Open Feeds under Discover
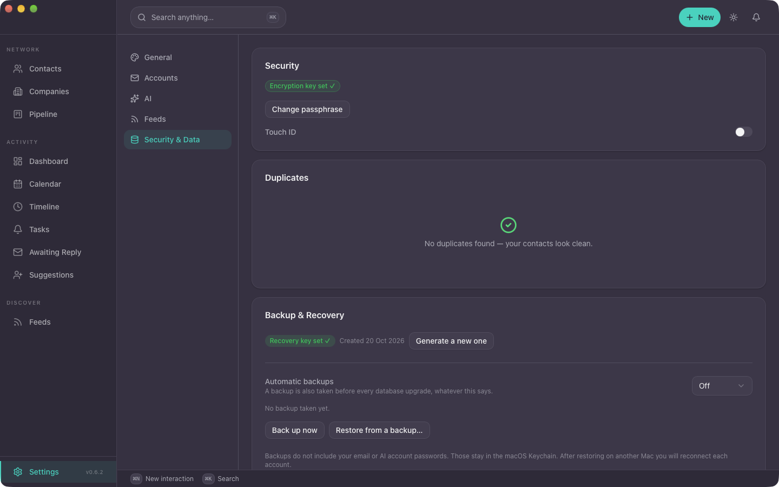The width and height of the screenshot is (779, 487). [x=58, y=322]
